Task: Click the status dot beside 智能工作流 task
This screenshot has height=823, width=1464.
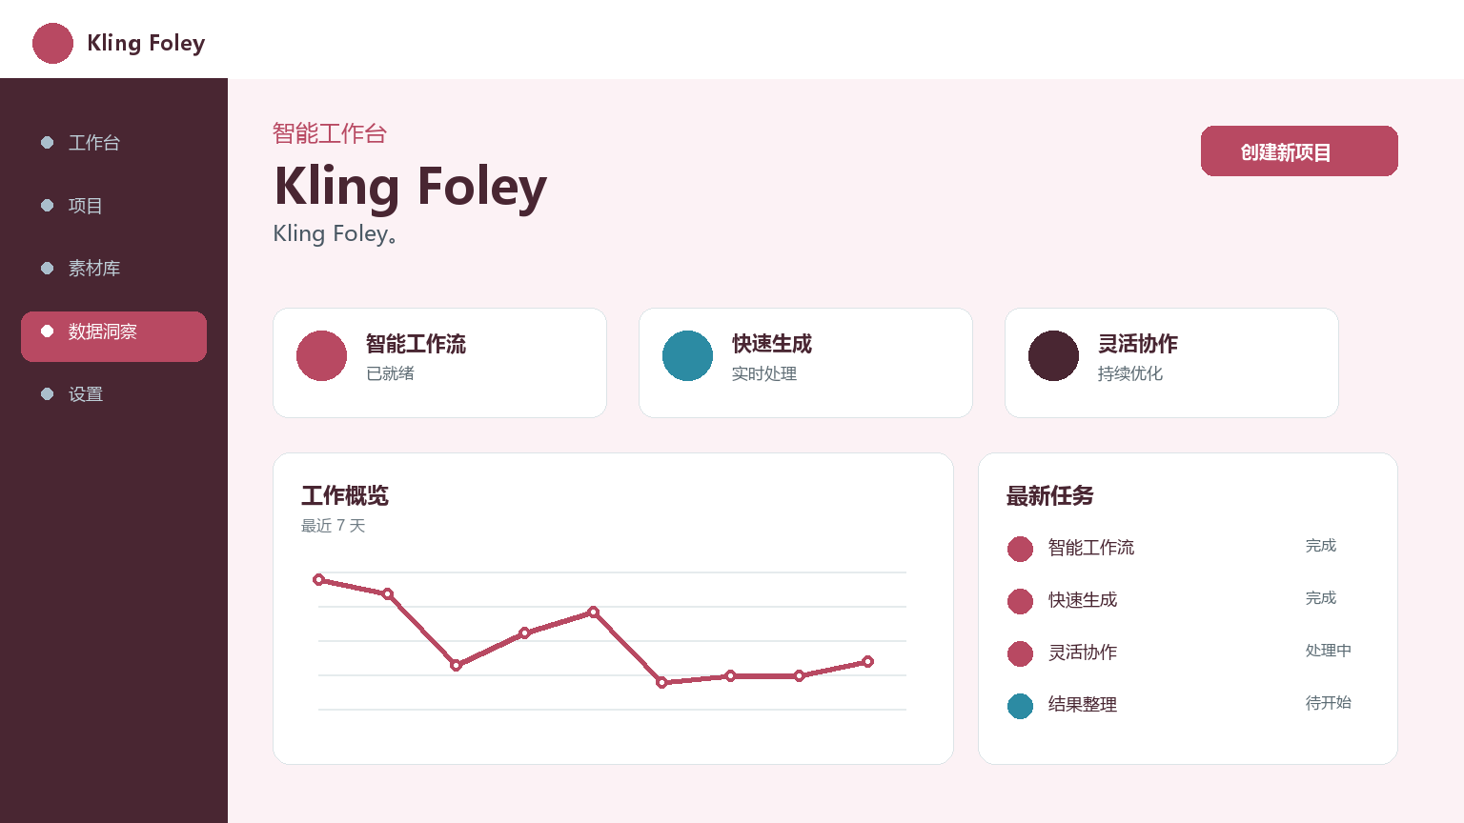Action: (x=1020, y=549)
